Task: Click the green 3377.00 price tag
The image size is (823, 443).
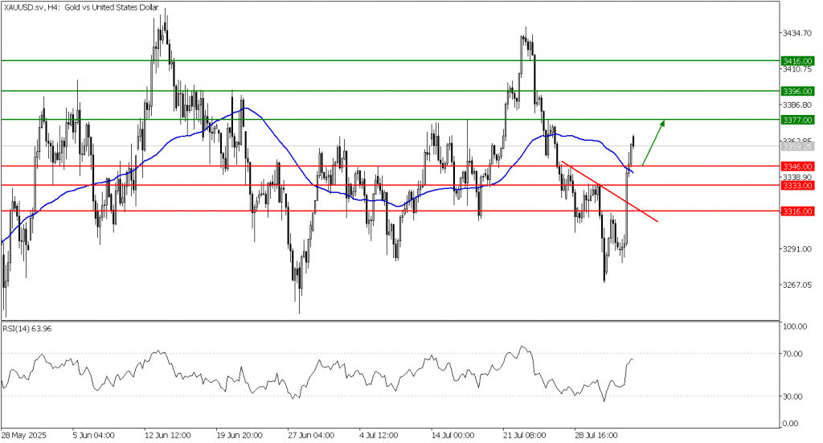Action: 797,120
